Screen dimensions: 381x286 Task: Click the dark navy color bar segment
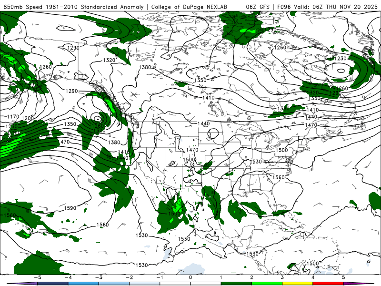point(53,284)
